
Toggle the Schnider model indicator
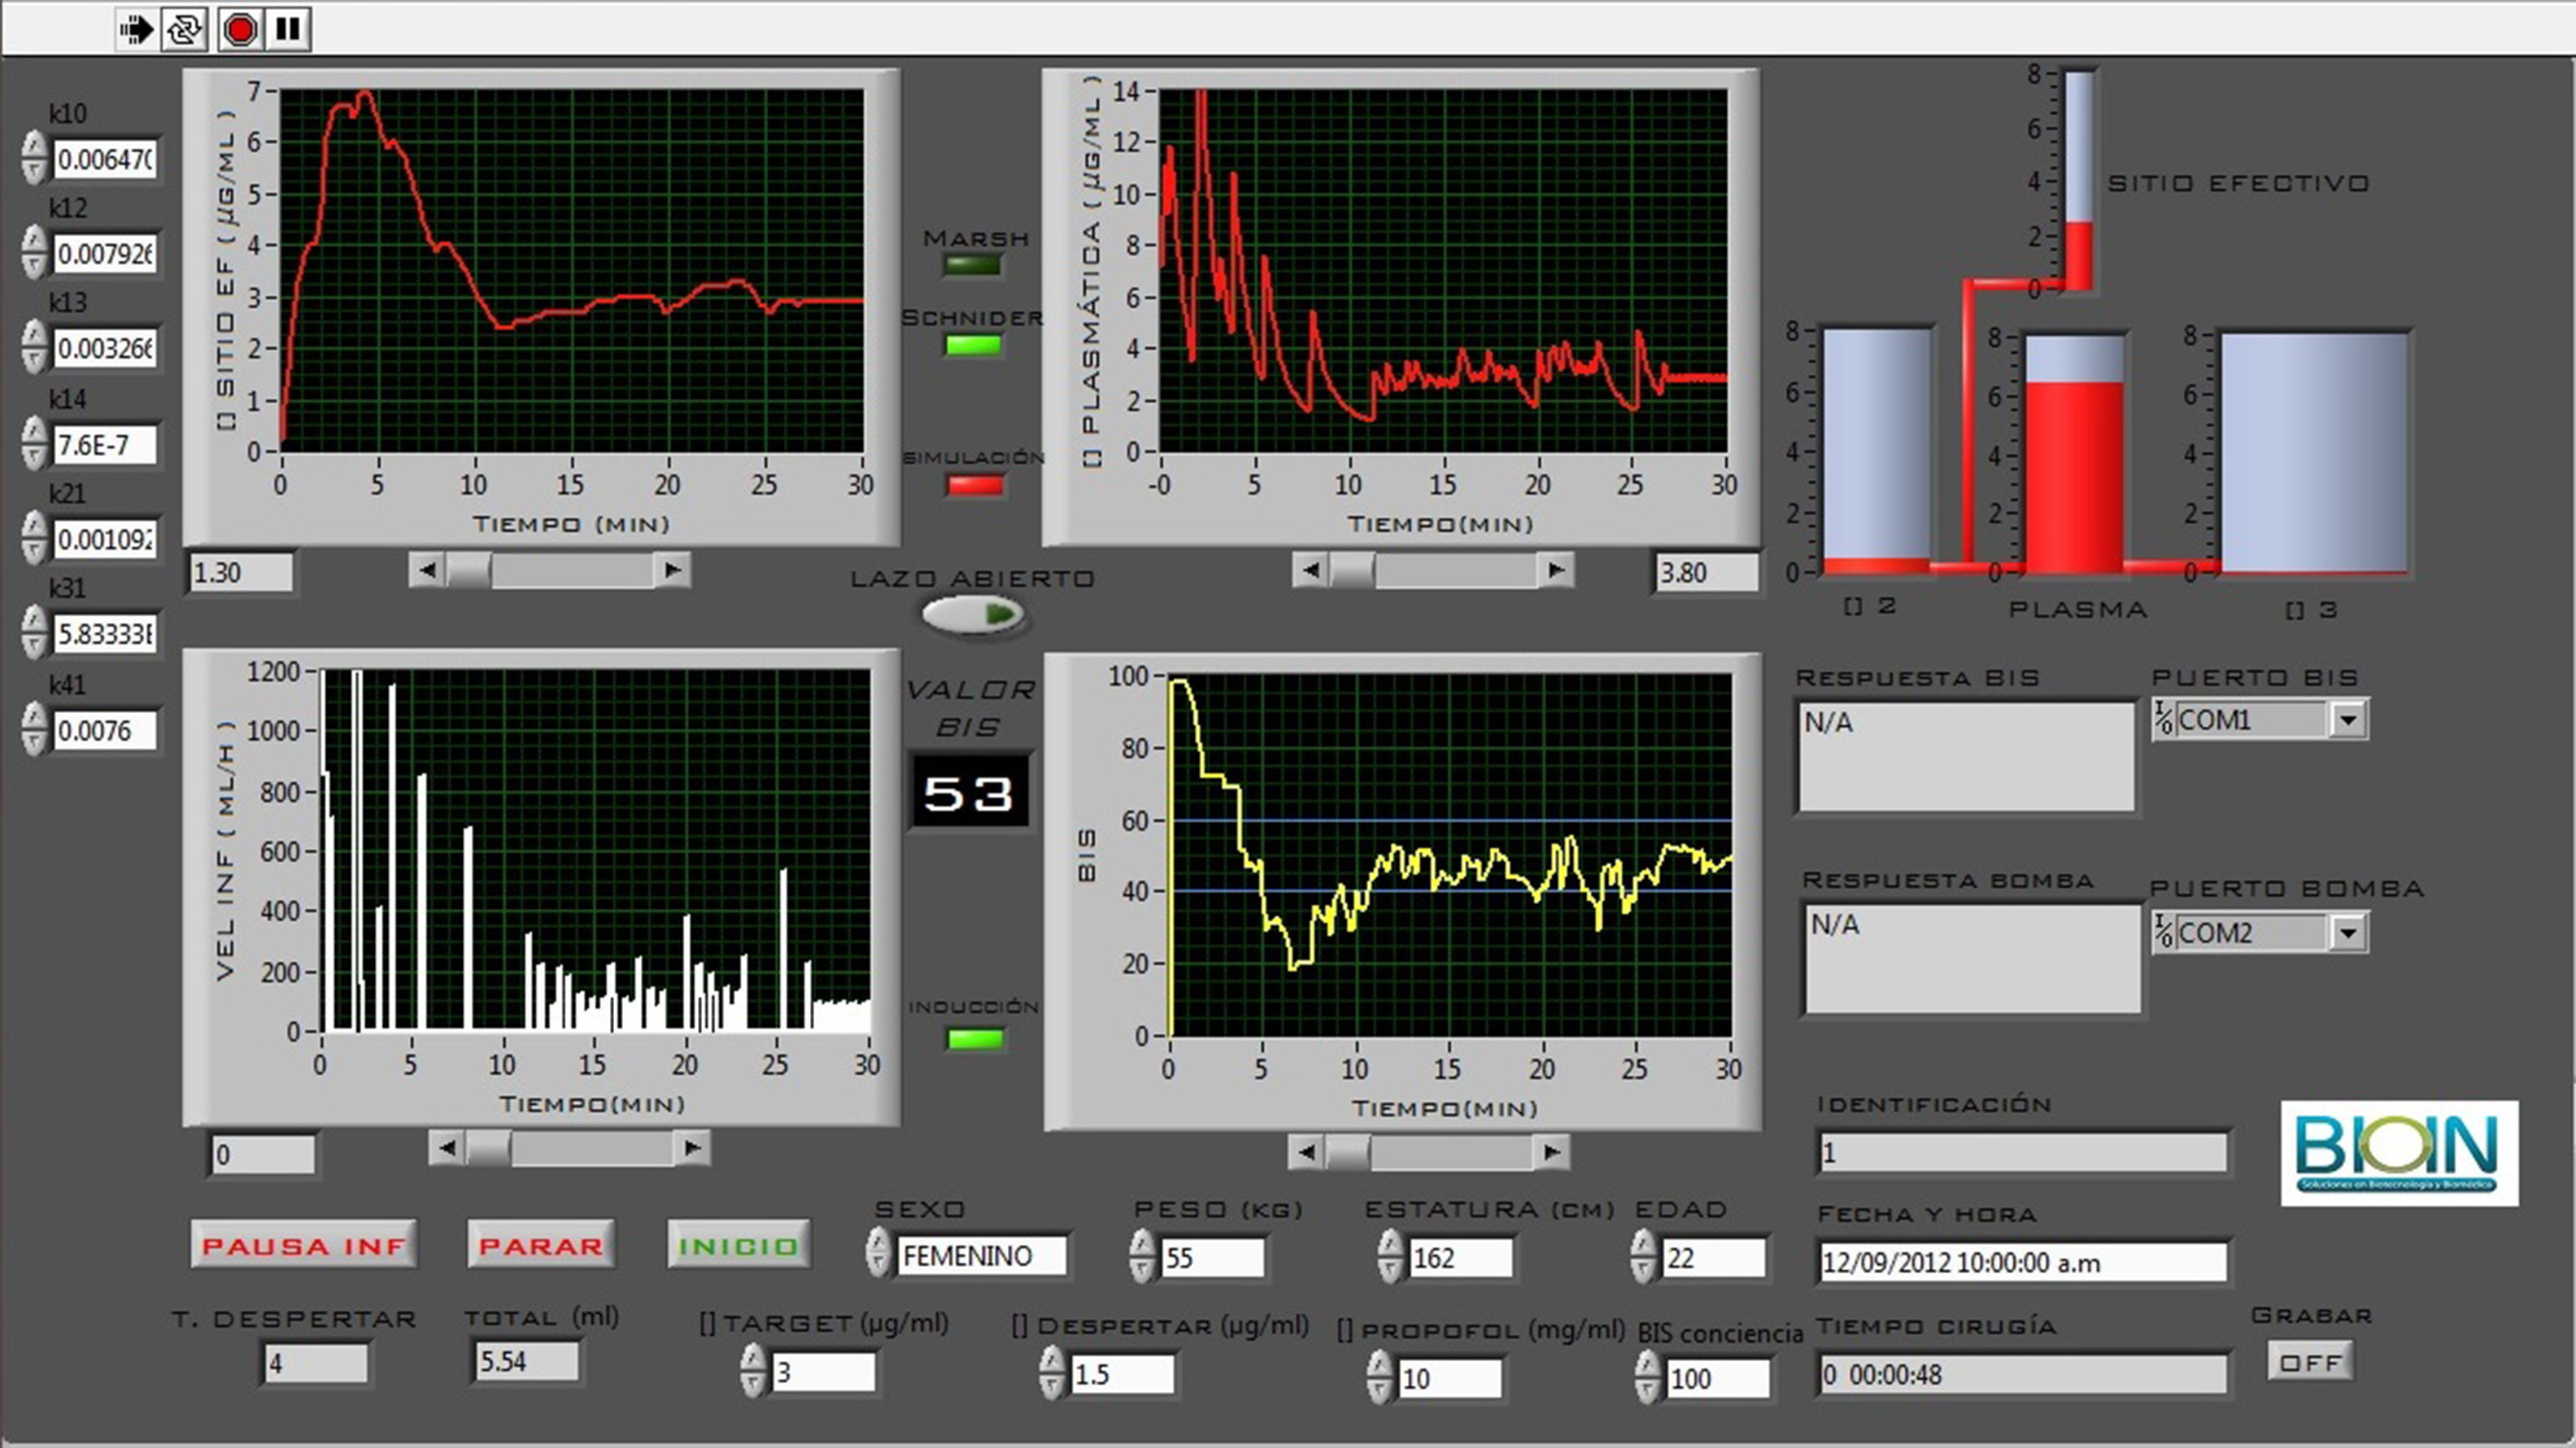[973, 346]
